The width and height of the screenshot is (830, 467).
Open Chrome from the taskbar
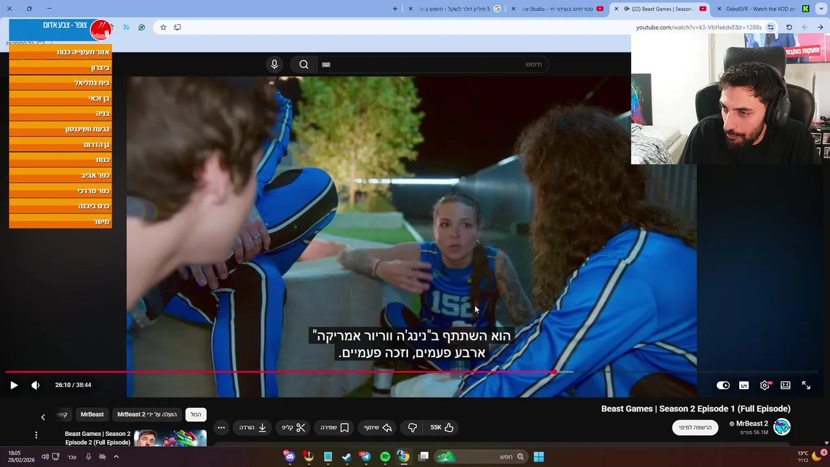coord(403,457)
